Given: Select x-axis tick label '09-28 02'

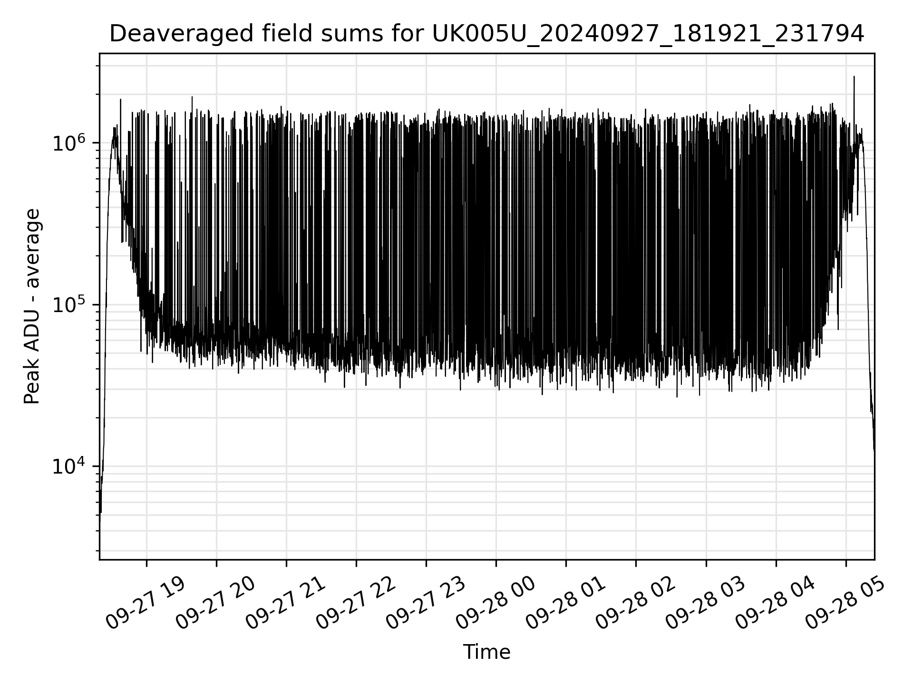Looking at the screenshot, I should [634, 603].
